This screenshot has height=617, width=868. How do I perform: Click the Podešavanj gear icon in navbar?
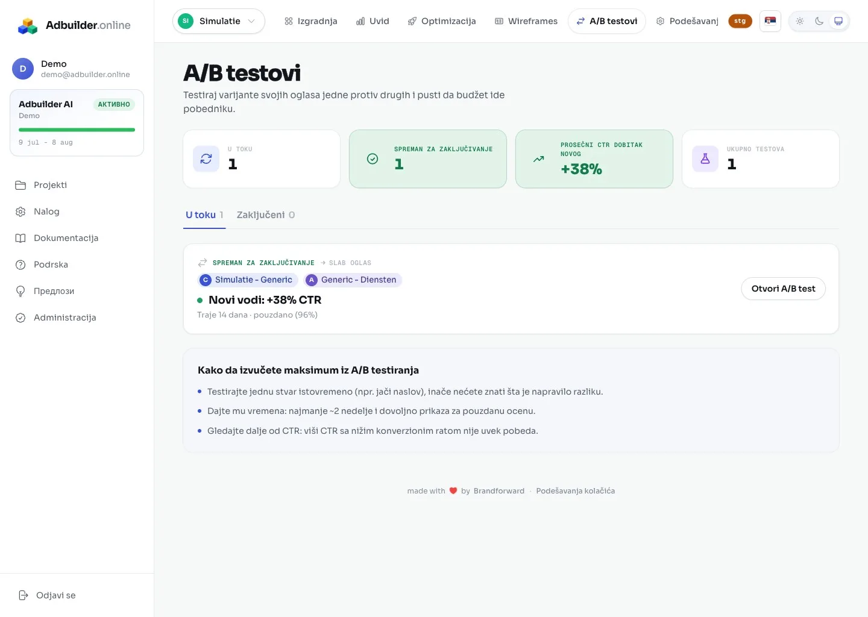(661, 21)
